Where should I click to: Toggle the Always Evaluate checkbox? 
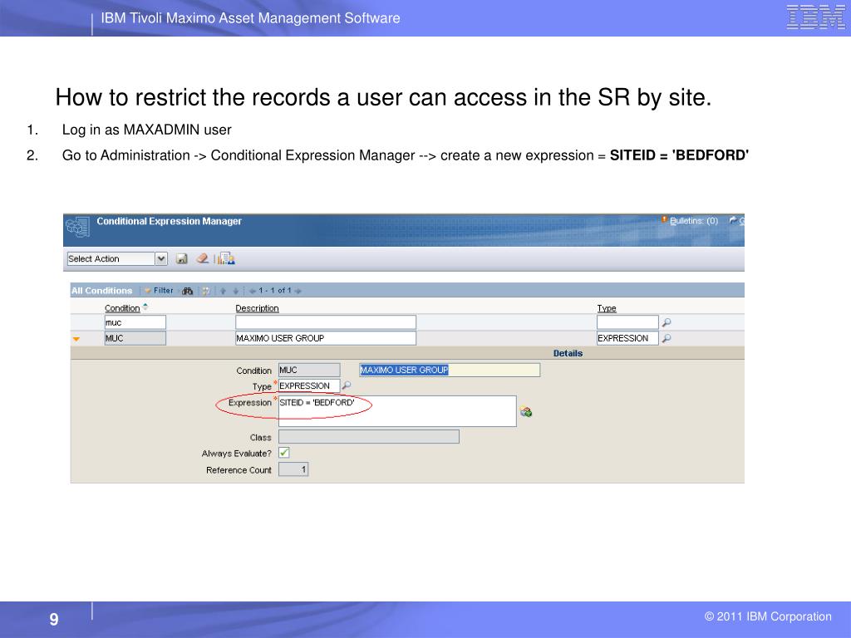coord(284,453)
